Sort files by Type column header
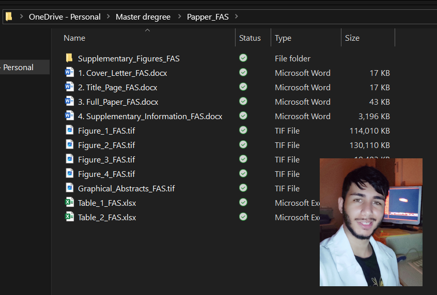The width and height of the screenshot is (437, 295). coord(283,38)
